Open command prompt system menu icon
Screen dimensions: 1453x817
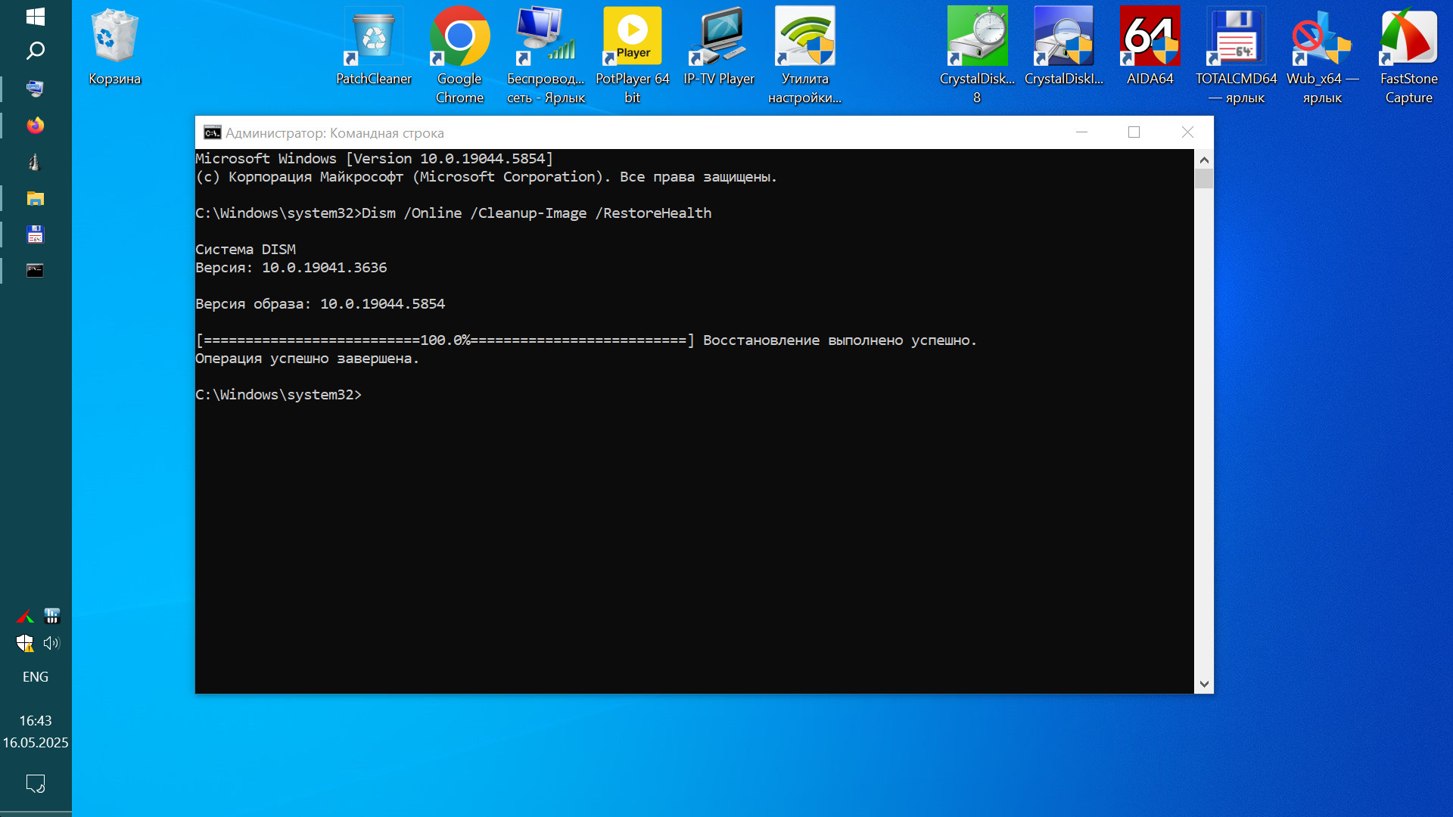click(212, 133)
